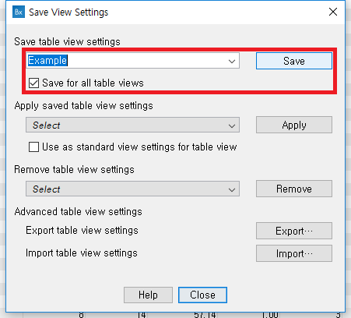This screenshot has height=318, width=351.
Task: Open Export table view settings dialog
Action: tap(294, 231)
